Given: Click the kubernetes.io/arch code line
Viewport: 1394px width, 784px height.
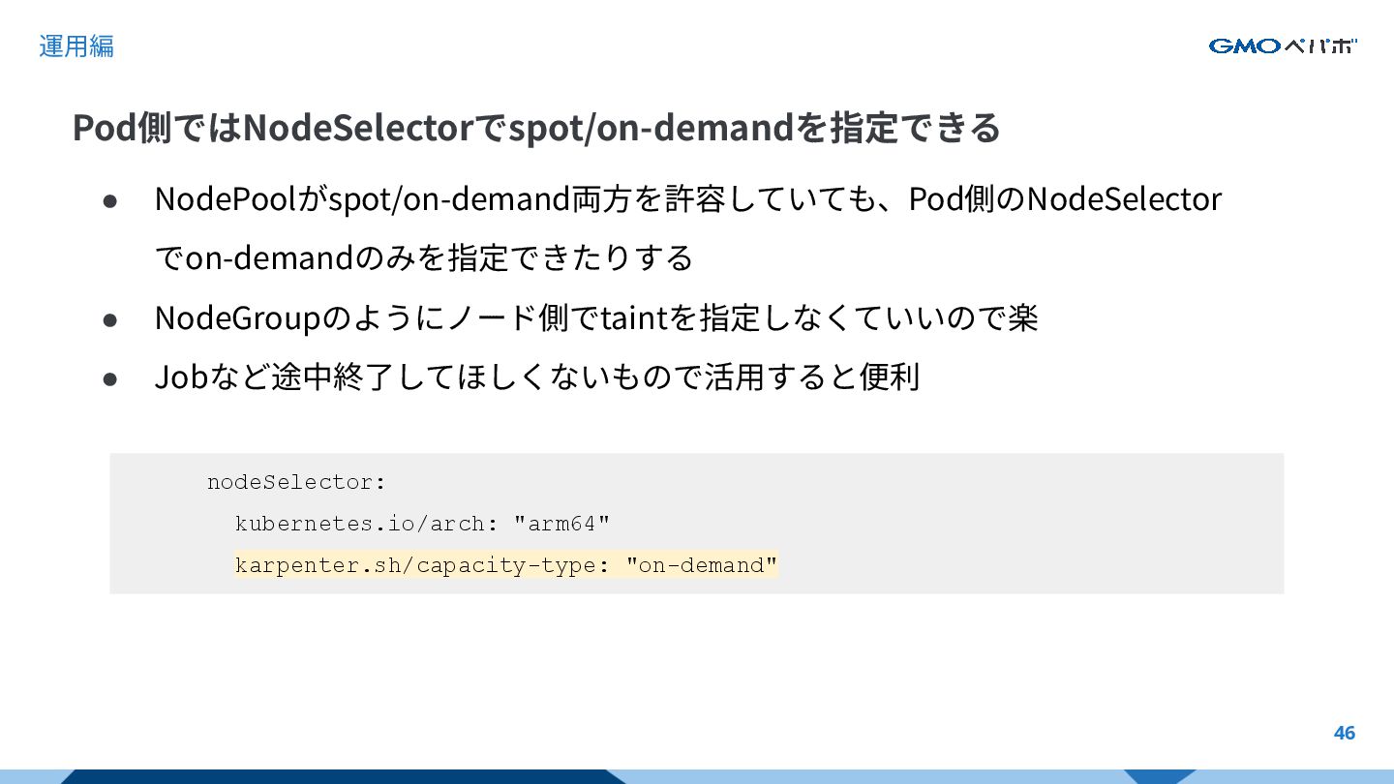Looking at the screenshot, I should point(422,524).
